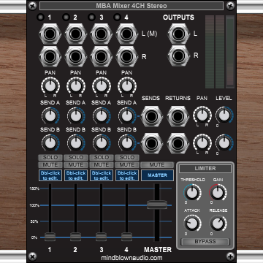
Task: Mute channel 2
Action: 76,165
